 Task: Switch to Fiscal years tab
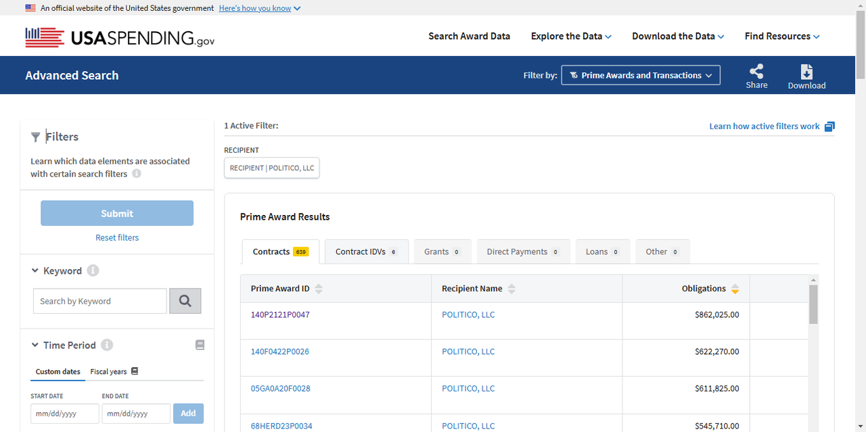pyautogui.click(x=108, y=372)
